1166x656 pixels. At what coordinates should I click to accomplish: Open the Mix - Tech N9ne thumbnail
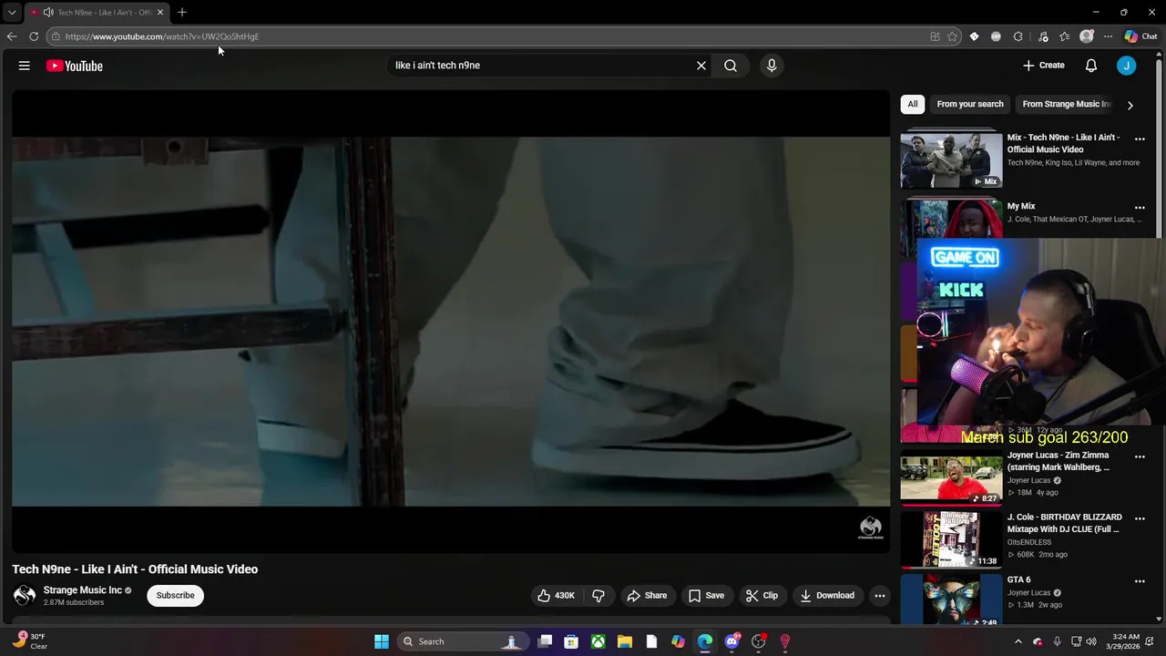pos(951,160)
